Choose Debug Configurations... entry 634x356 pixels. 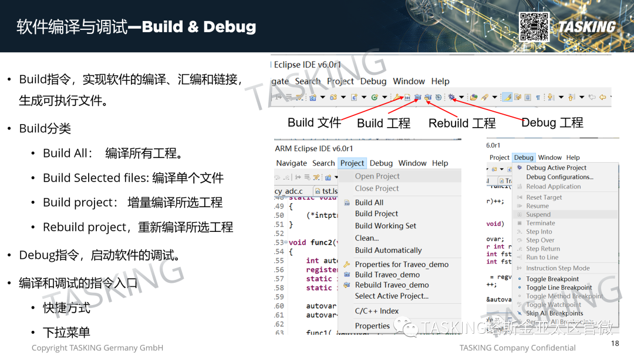[559, 177]
